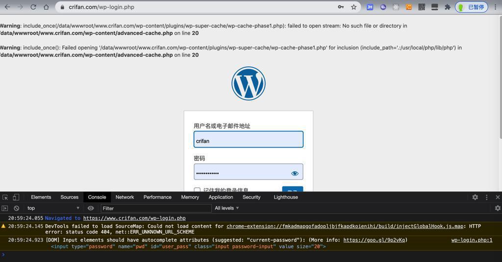The width and height of the screenshot is (502, 262).
Task: Open console settings gear
Action: coord(498,208)
